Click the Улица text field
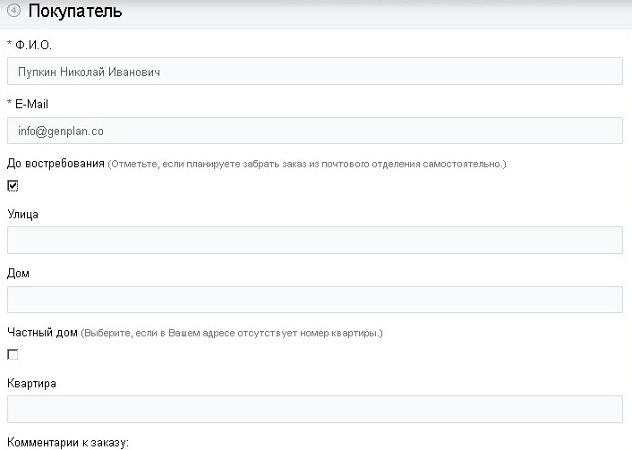This screenshot has height=450, width=632. pyautogui.click(x=314, y=241)
